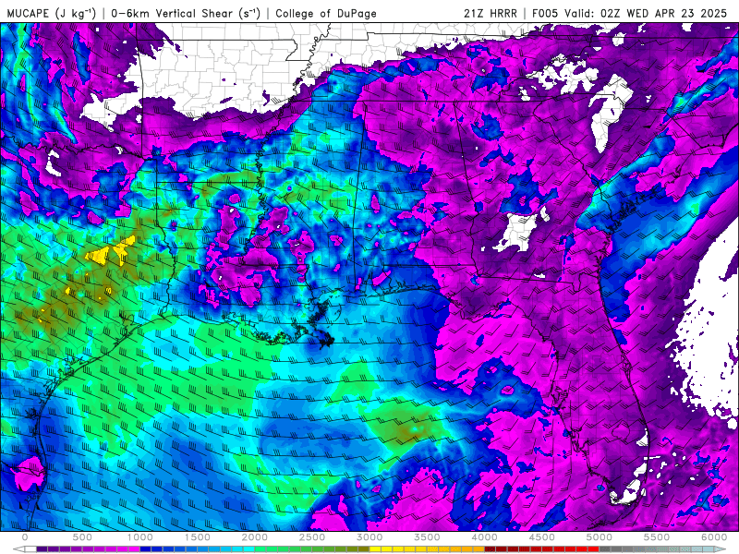
Task: Select the first yellow swatch below 3000
Action: click(376, 549)
